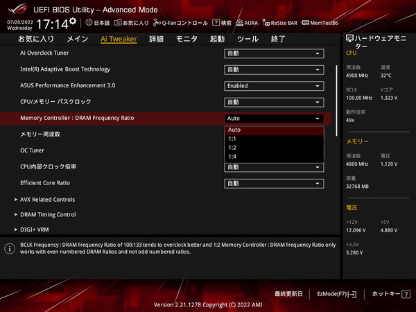416x312 pixels.
Task: Select 1:4 ratio option
Action: pos(274,157)
